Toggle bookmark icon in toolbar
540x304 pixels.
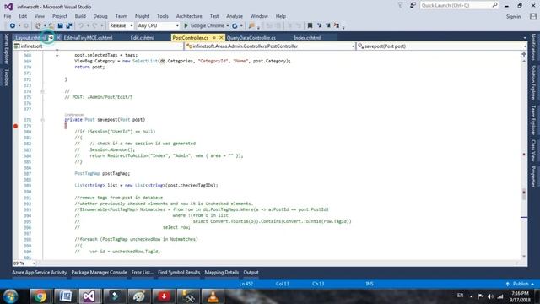click(x=310, y=25)
